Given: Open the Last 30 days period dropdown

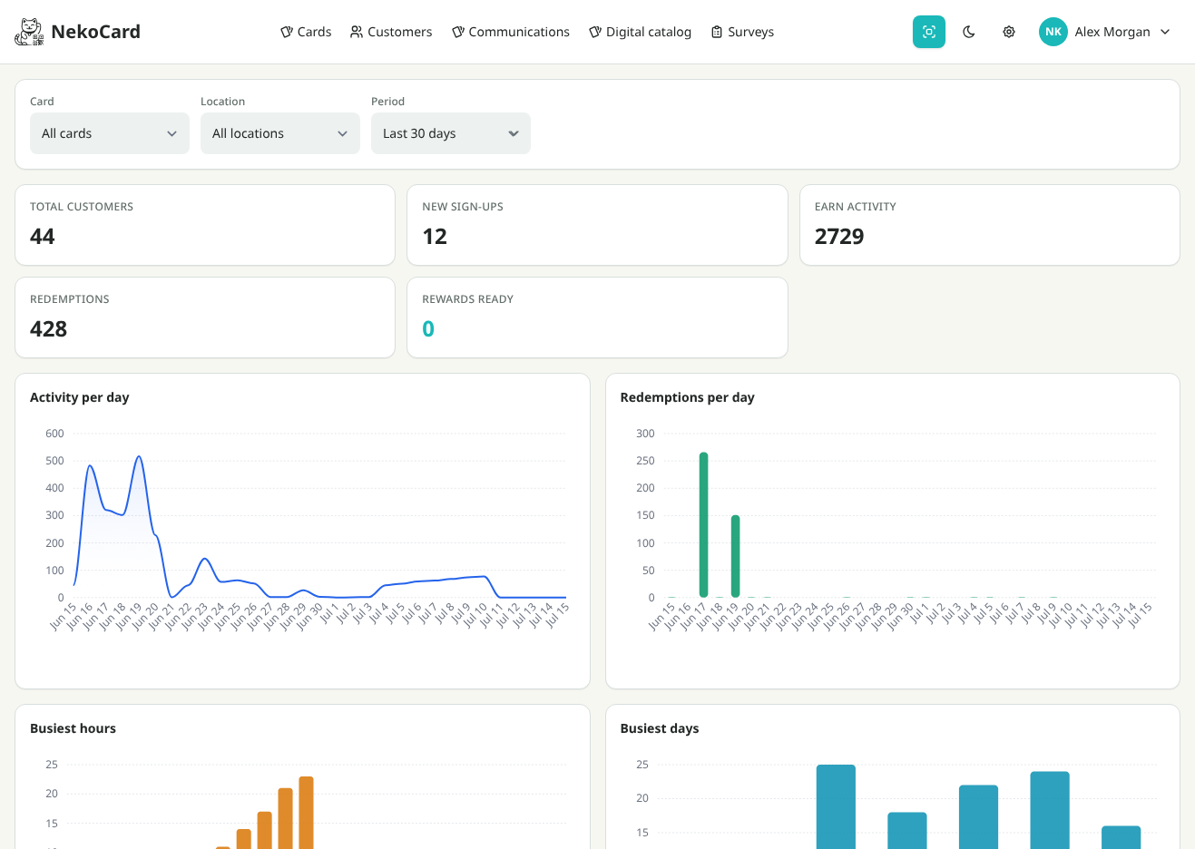Looking at the screenshot, I should [451, 133].
